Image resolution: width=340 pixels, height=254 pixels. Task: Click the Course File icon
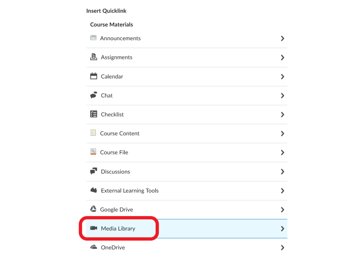coord(93,152)
